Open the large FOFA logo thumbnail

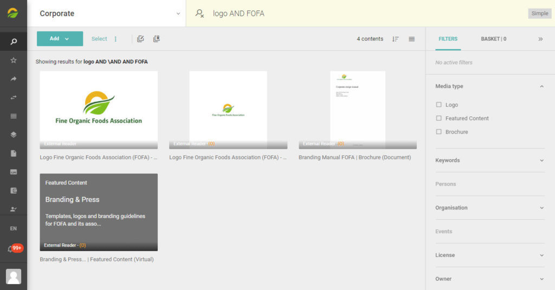click(99, 110)
